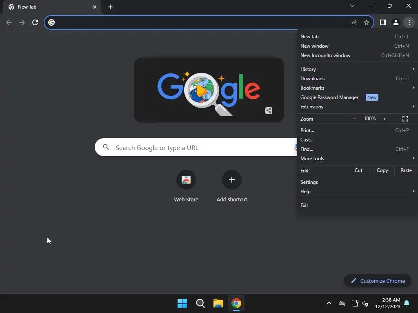Select New window menu item
This screenshot has height=313, width=418.
tap(357, 46)
